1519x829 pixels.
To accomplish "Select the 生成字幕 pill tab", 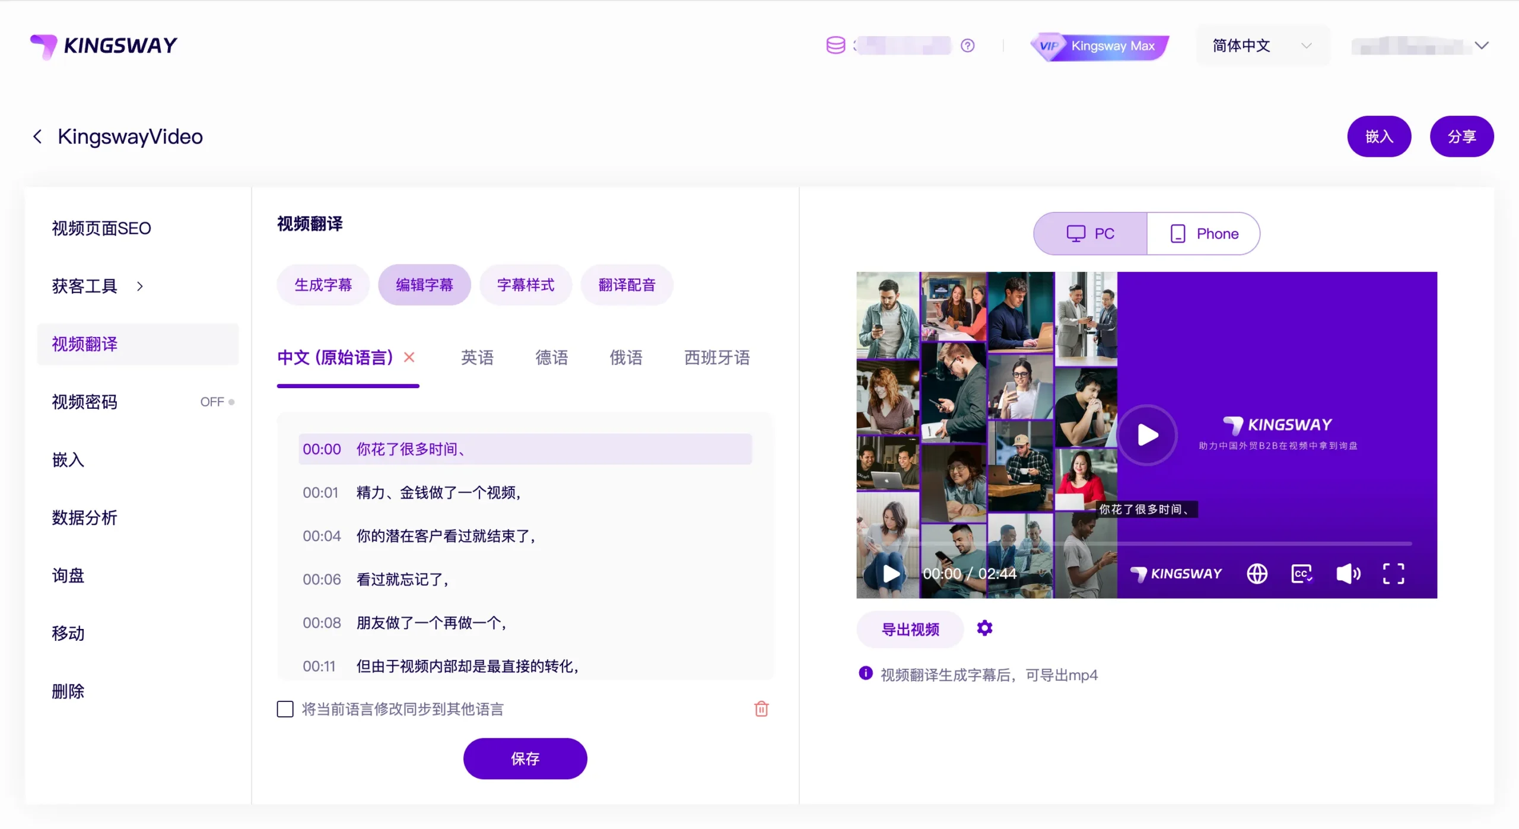I will click(x=323, y=285).
